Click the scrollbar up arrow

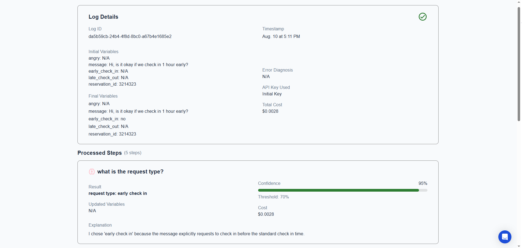(x=519, y=2)
